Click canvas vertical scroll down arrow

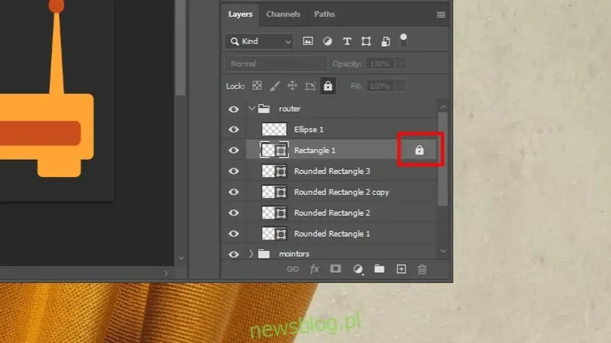click(x=181, y=259)
